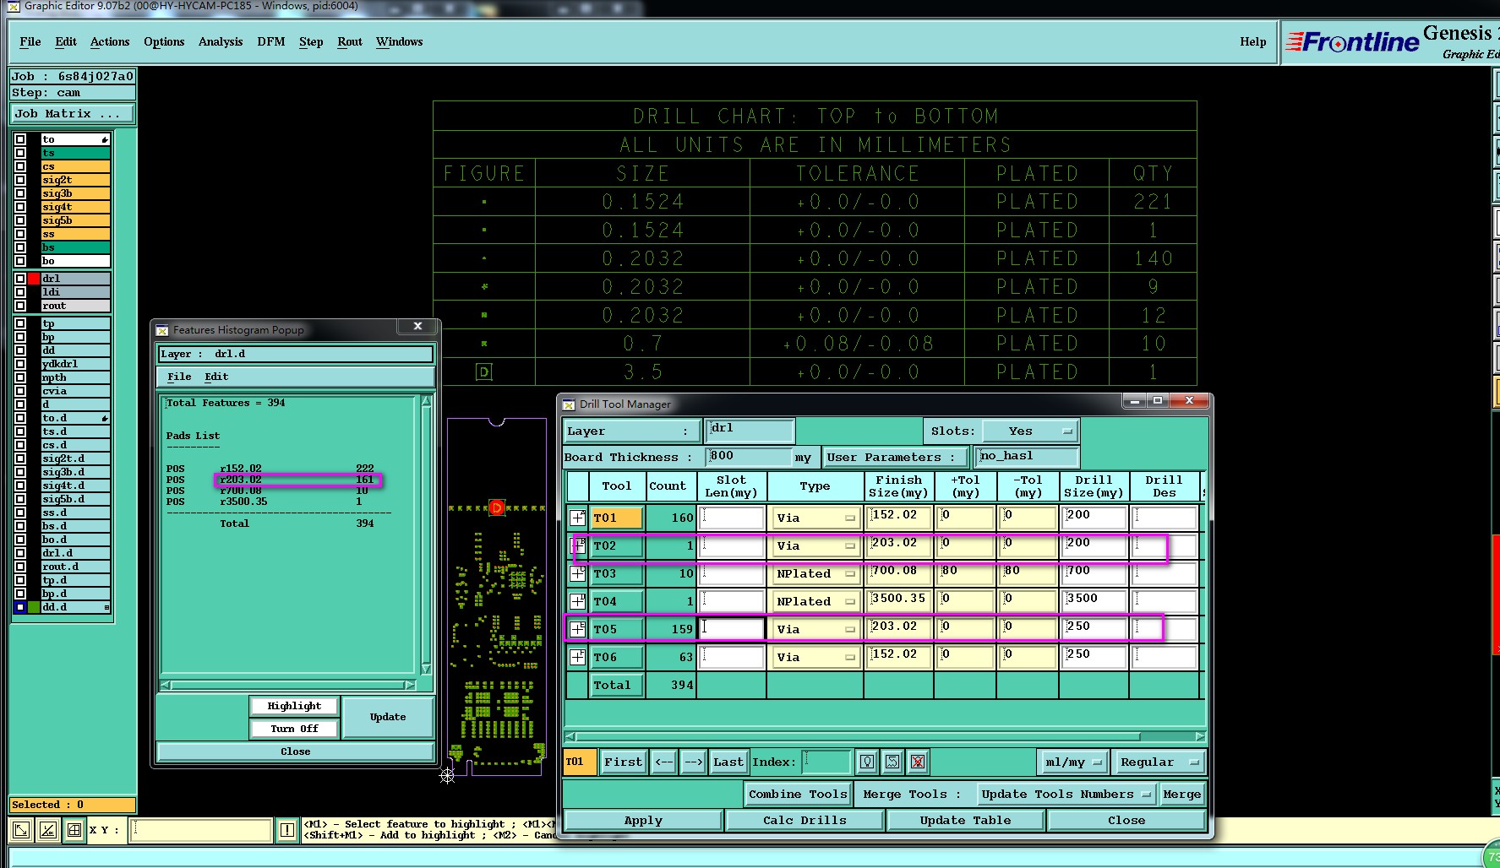Click the grid snap icon left of XY label
This screenshot has width=1500, height=868.
(74, 830)
